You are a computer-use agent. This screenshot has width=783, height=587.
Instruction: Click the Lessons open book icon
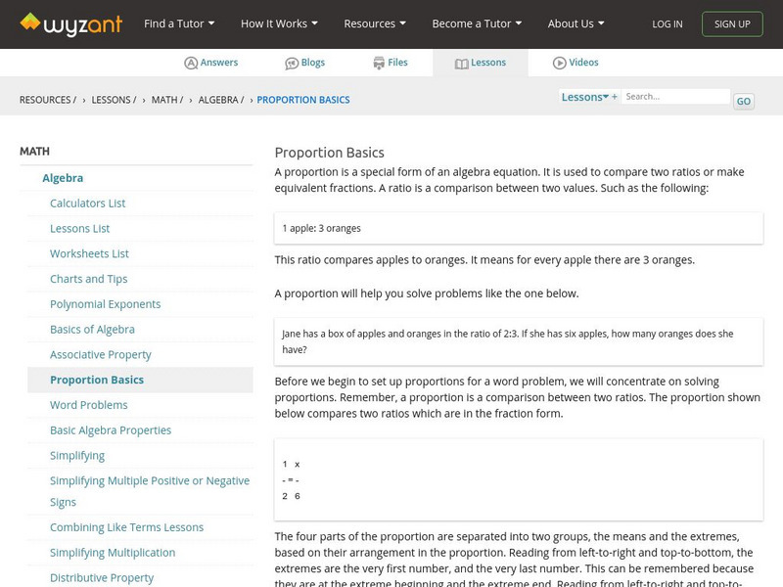[462, 63]
